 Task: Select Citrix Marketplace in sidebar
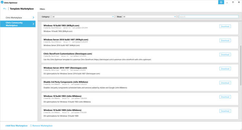[18, 17]
